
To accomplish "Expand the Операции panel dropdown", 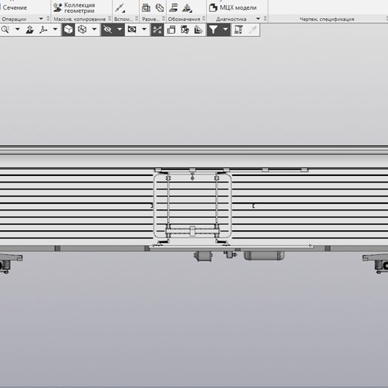I will click(x=41, y=19).
